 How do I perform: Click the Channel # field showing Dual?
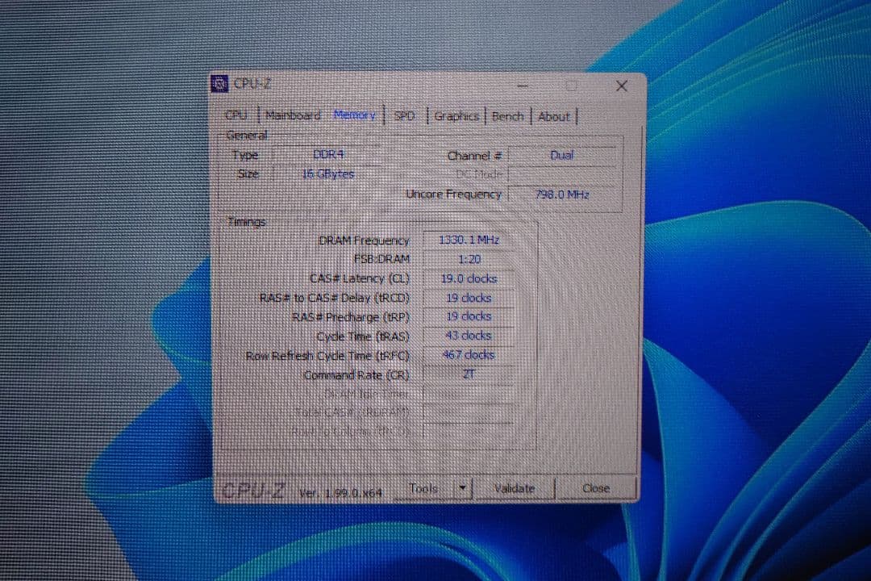pyautogui.click(x=562, y=155)
